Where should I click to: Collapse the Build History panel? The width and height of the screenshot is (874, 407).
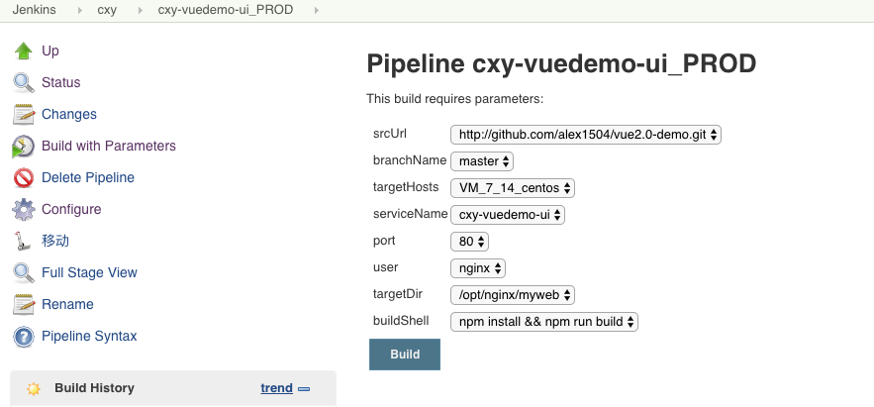click(304, 388)
